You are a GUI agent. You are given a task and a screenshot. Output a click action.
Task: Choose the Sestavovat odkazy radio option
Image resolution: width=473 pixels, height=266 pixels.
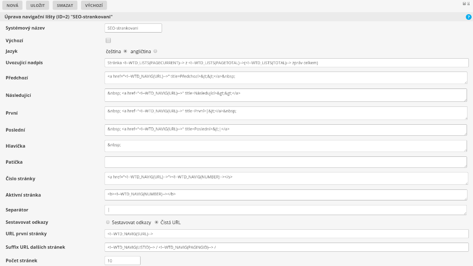(108, 222)
